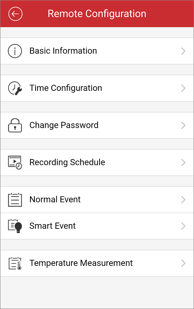Viewport: 194px width, 309px height.
Task: Select the Recording Schedule label
Action: pos(67,163)
